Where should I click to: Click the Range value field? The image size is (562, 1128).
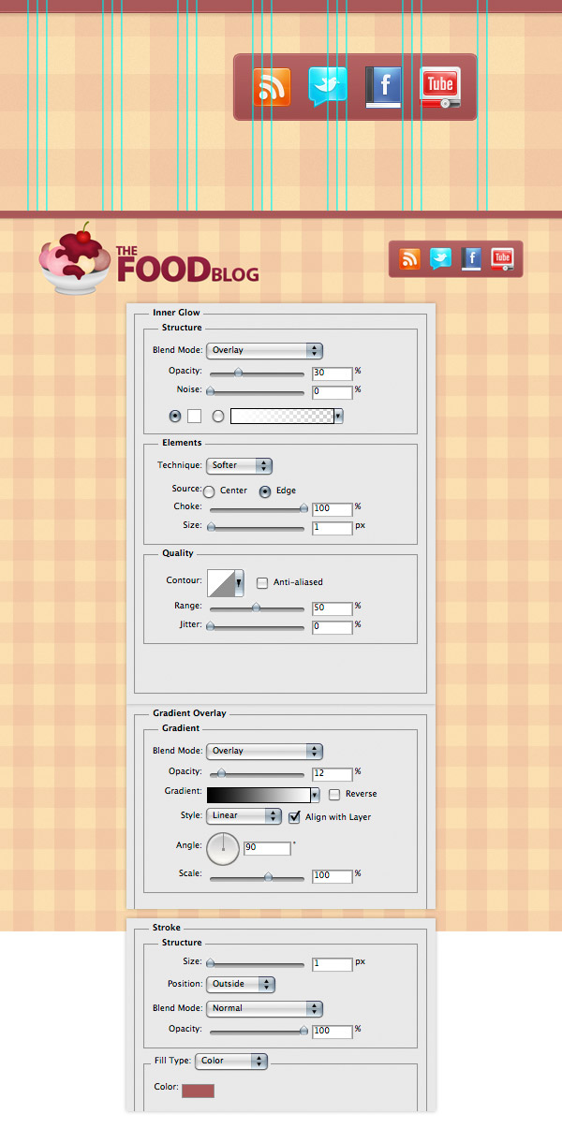[333, 608]
